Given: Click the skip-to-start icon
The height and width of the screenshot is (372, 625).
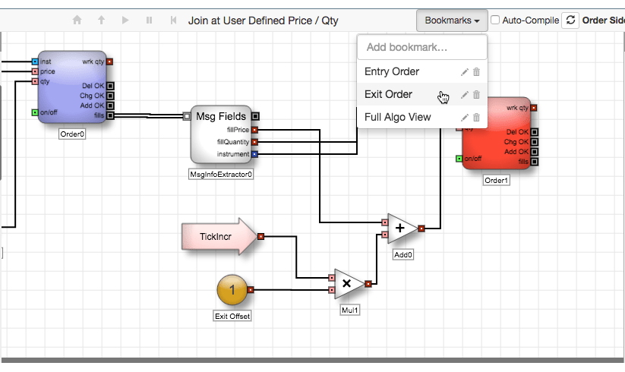Looking at the screenshot, I should [x=173, y=20].
